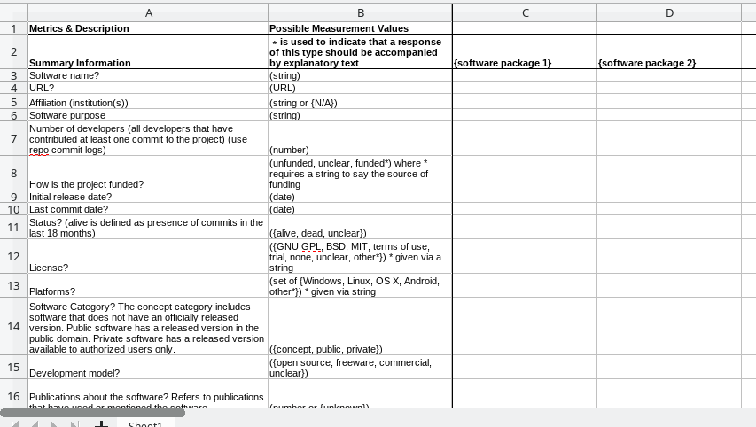Jump to first sheet using tab navigation arrow
This screenshot has height=427, width=756.
point(15,424)
